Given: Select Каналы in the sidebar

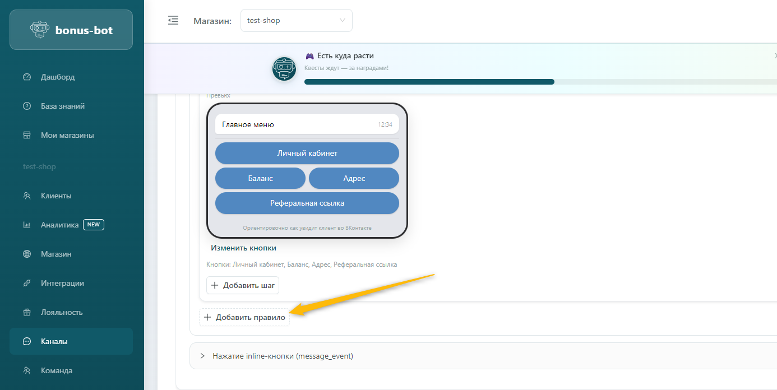Looking at the screenshot, I should click(71, 341).
